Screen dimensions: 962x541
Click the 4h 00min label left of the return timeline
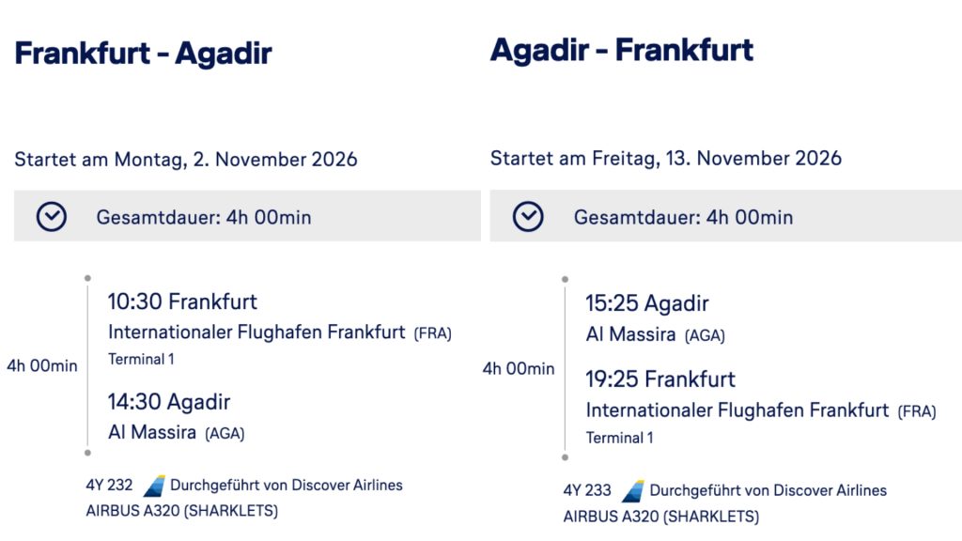point(519,369)
